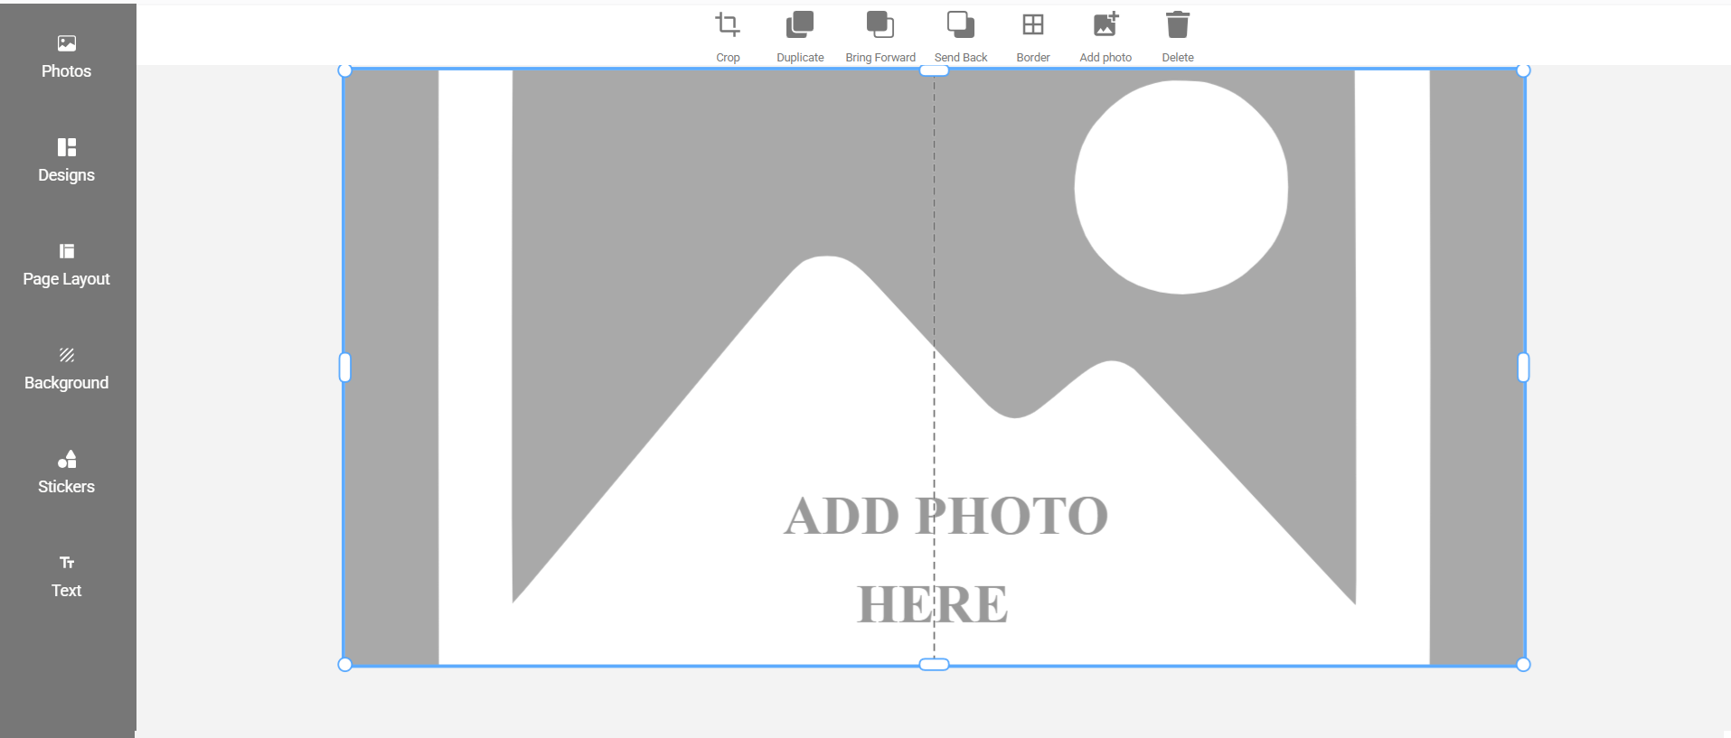The image size is (1731, 738).
Task: Choose the Background sidebar option
Action: click(66, 368)
